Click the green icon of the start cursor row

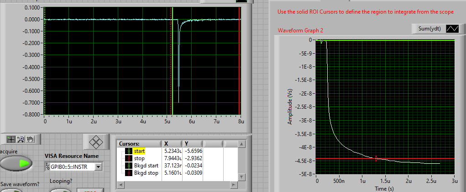point(129,152)
